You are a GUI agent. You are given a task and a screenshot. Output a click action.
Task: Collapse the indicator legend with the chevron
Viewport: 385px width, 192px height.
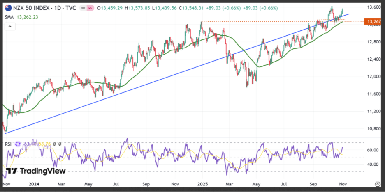coord(10,26)
